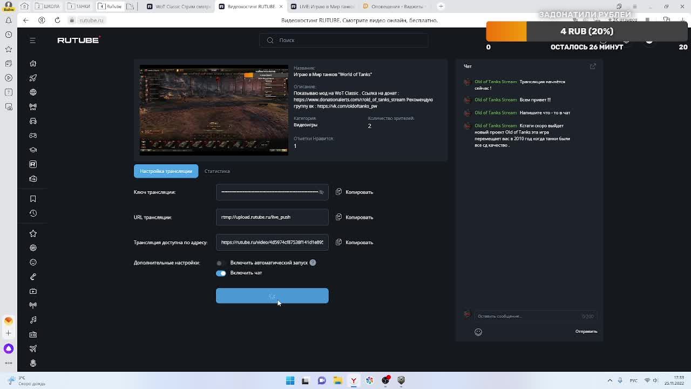The height and width of the screenshot is (389, 691).
Task: Reload the rutube.ru page
Action: pyautogui.click(x=57, y=20)
